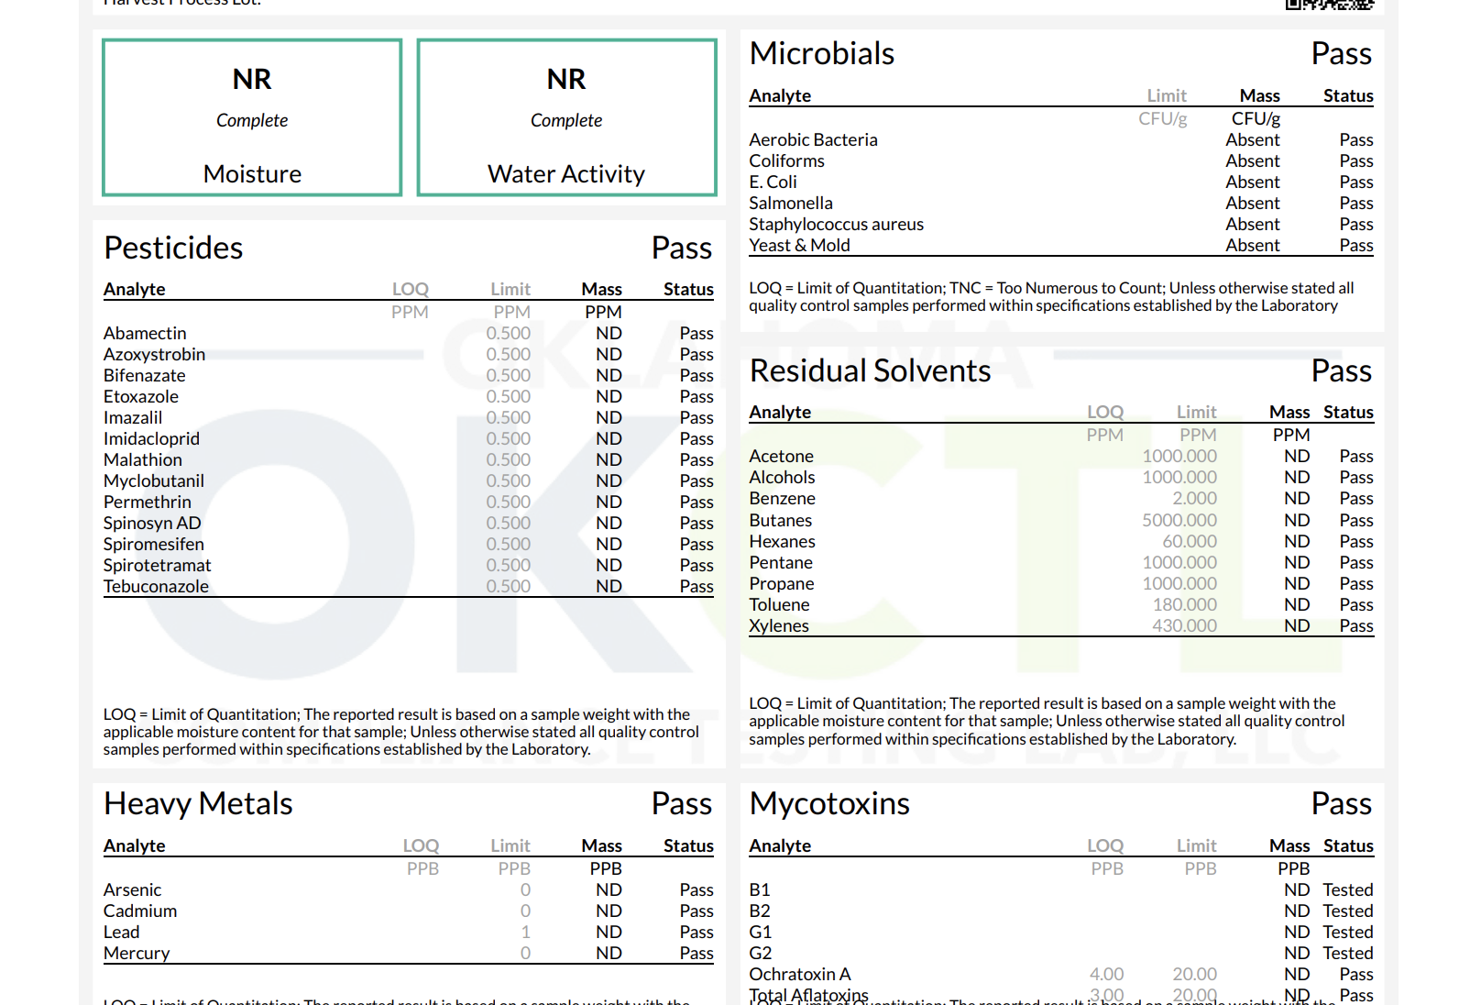Click the Staphylococcus aureus analyte name
1459x1005 pixels.
pos(836,224)
